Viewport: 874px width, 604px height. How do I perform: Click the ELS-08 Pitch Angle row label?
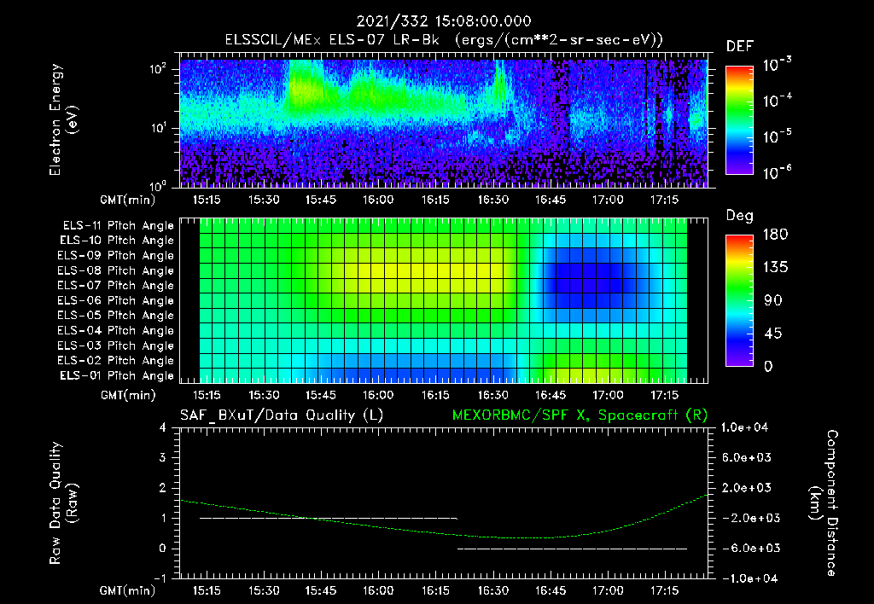pyautogui.click(x=116, y=270)
